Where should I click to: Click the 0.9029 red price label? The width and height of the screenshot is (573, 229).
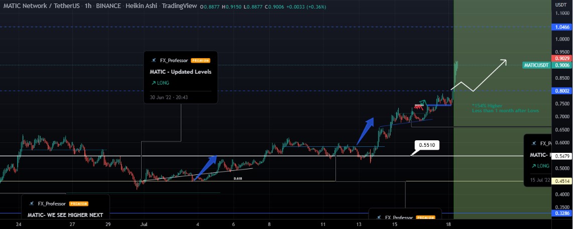(x=561, y=58)
